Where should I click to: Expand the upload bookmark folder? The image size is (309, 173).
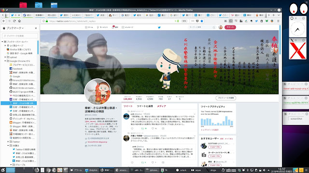(x=5, y=57)
